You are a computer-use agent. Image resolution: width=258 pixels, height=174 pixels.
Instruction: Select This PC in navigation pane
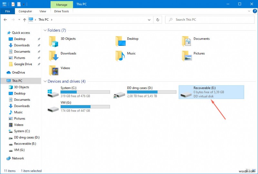21,81
